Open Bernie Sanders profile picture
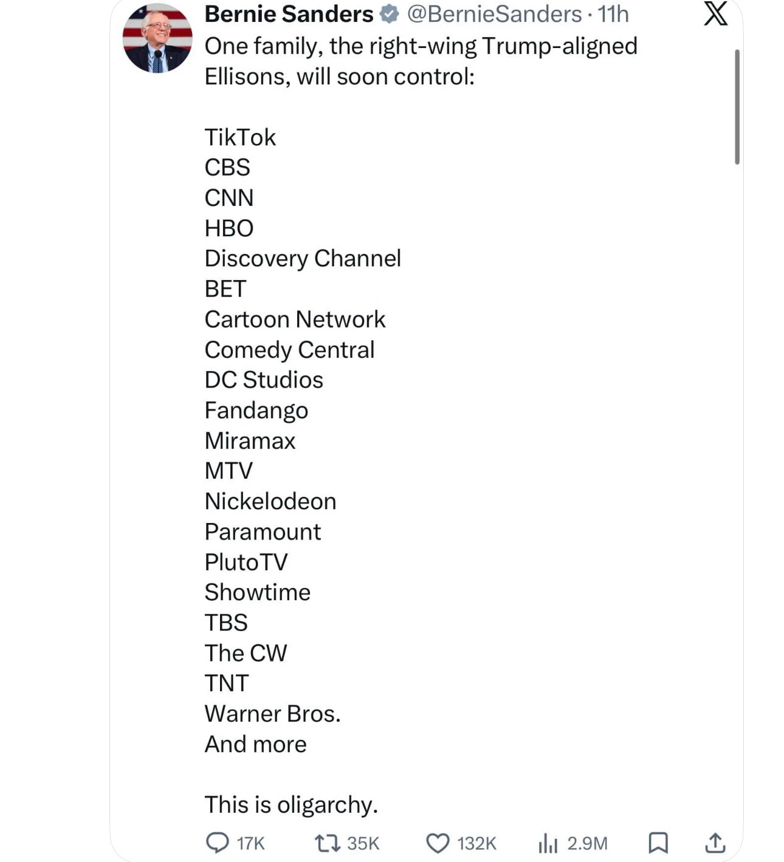Image resolution: width=784 pixels, height=862 pixels. [x=157, y=38]
